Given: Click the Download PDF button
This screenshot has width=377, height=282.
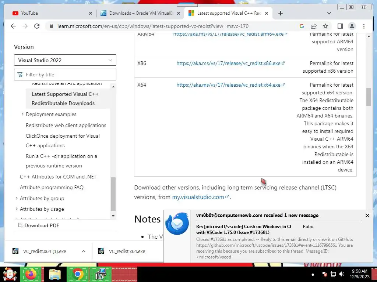Looking at the screenshot, I should click(x=39, y=225).
